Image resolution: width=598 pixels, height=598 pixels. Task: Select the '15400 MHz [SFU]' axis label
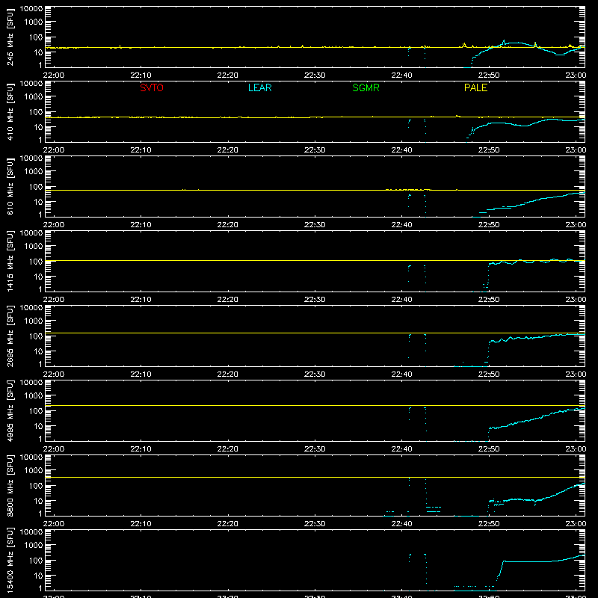coord(10,560)
